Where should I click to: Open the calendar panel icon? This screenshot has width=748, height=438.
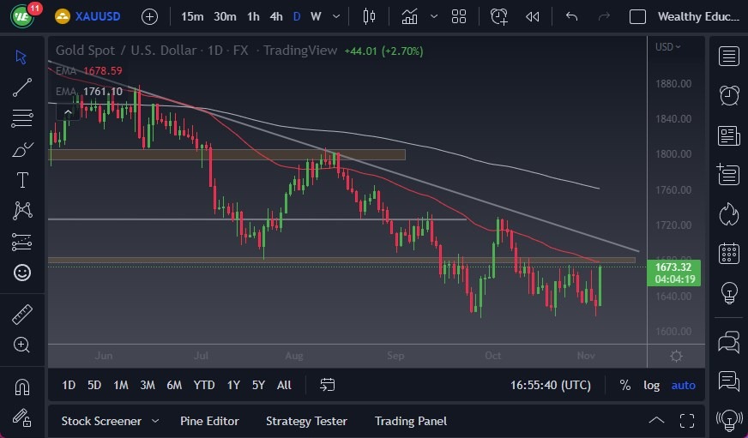[x=729, y=253]
